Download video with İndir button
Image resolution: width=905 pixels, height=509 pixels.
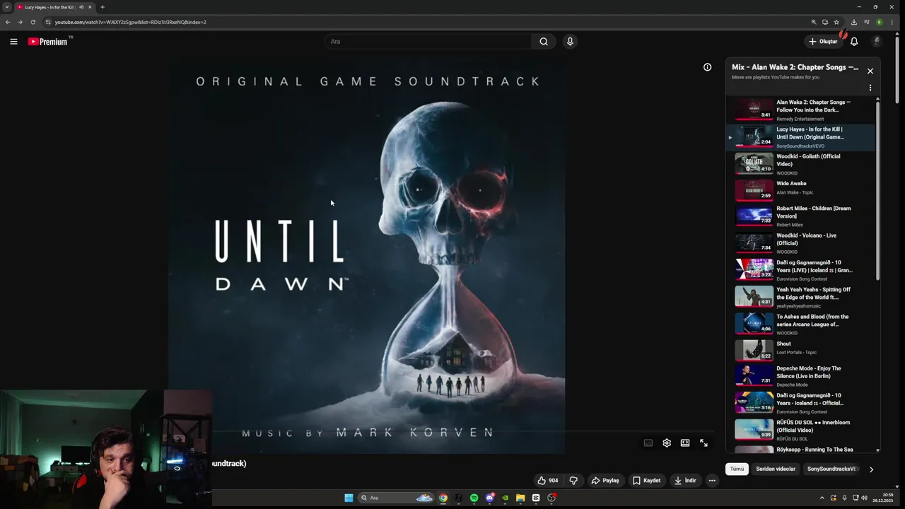coord(686,481)
